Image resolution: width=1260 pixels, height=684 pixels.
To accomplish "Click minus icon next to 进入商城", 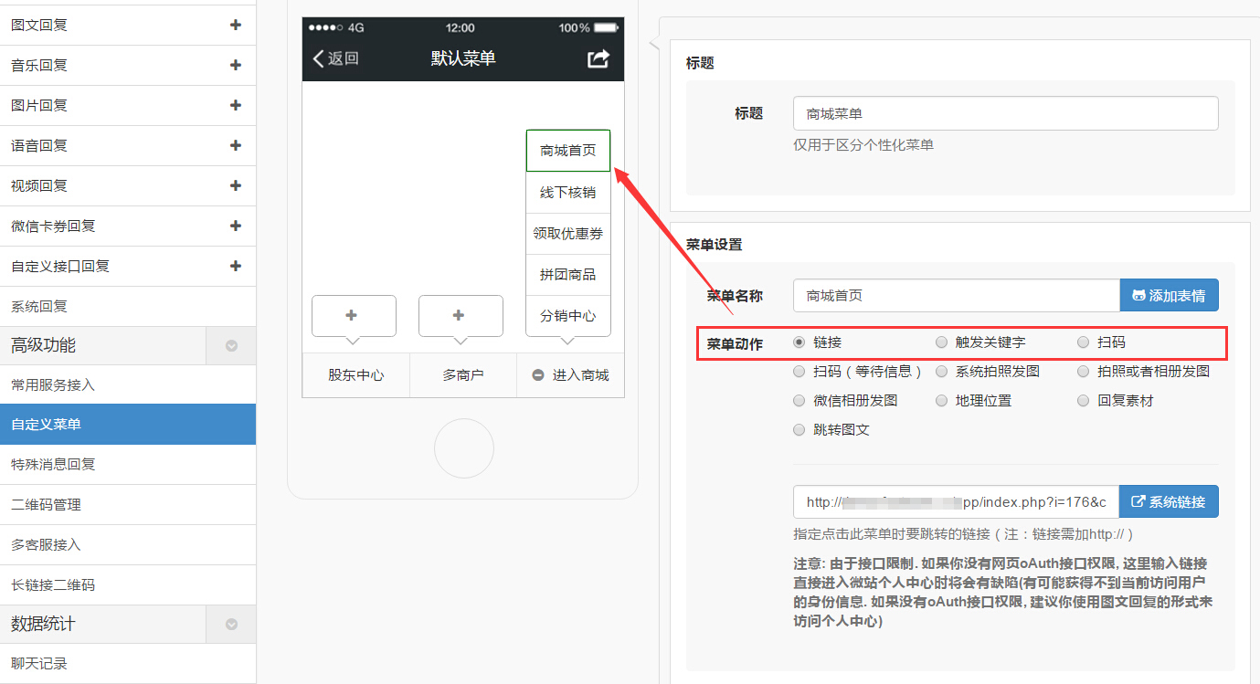I will click(x=538, y=375).
